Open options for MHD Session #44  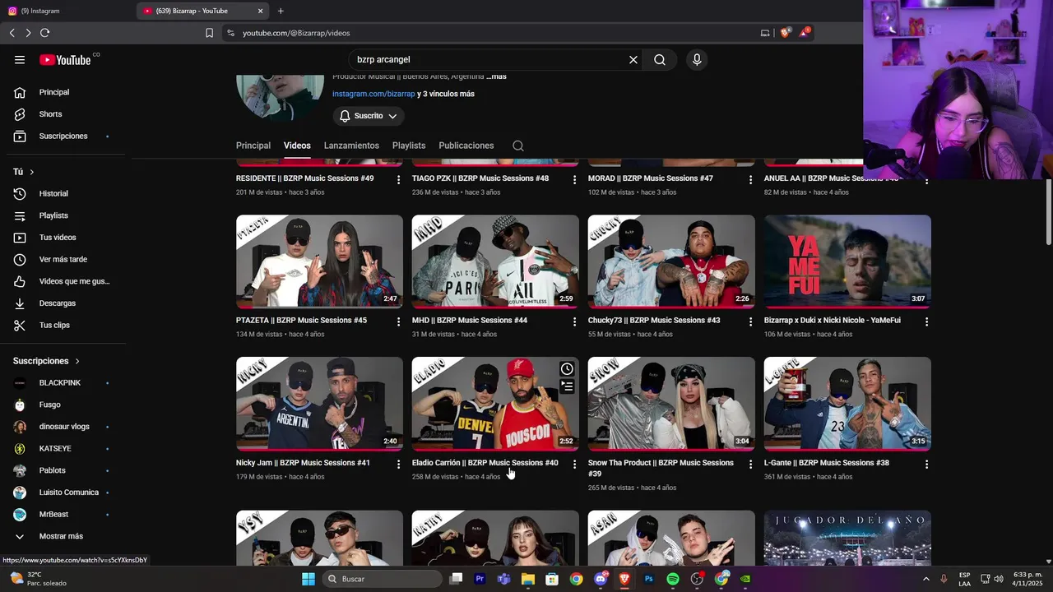tap(574, 321)
